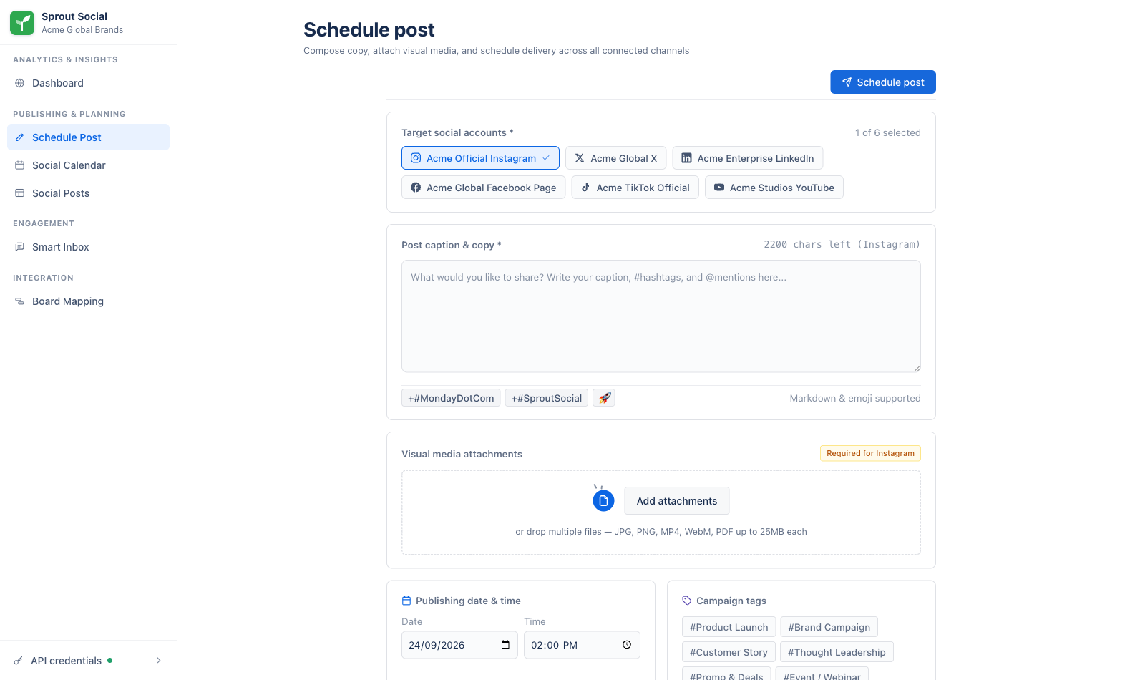This screenshot has height=680, width=1145.
Task: Toggle the Acme Studios YouTube account
Action: pos(774,188)
